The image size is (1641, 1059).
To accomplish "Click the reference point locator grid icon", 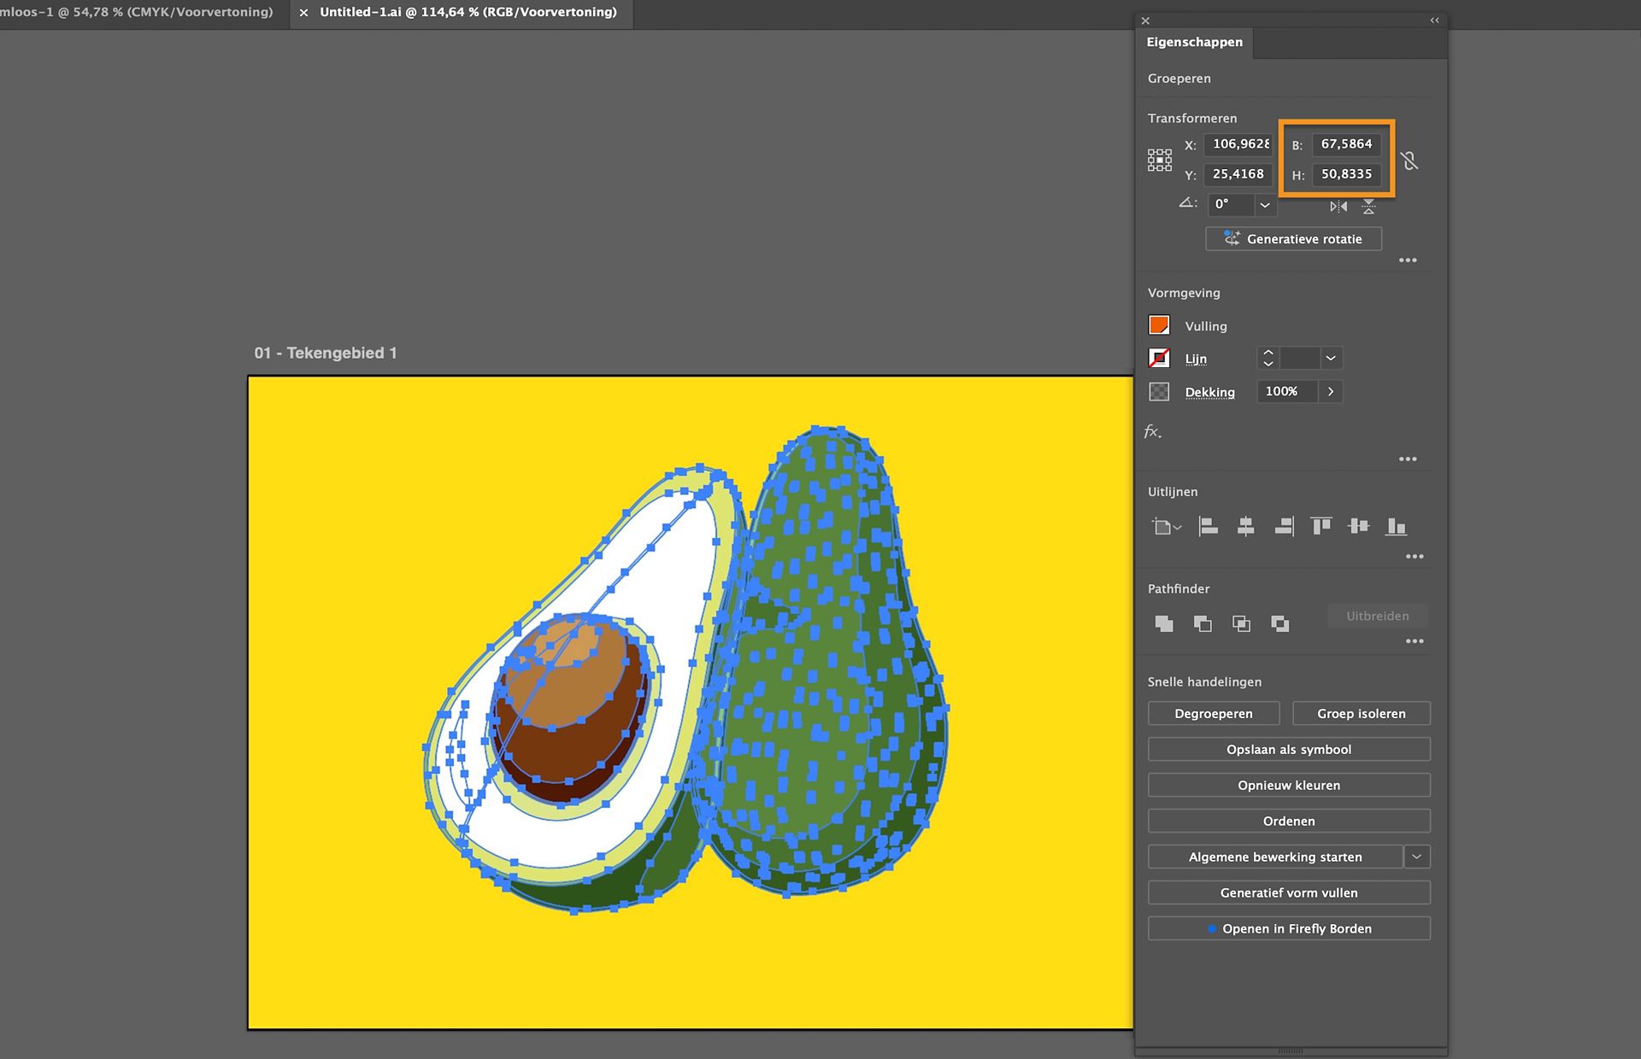I will 1160,160.
